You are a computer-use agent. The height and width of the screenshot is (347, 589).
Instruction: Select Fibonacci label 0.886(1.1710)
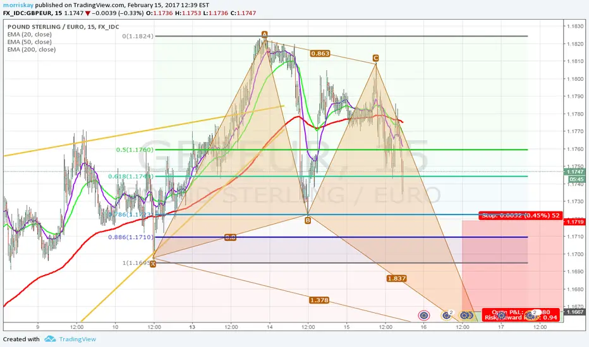click(x=131, y=237)
